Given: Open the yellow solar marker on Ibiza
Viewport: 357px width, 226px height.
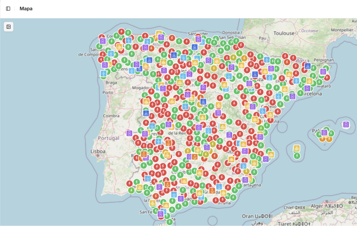Looking at the screenshot, I should click(297, 148).
